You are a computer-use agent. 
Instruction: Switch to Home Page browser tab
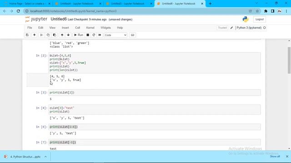click(27, 4)
